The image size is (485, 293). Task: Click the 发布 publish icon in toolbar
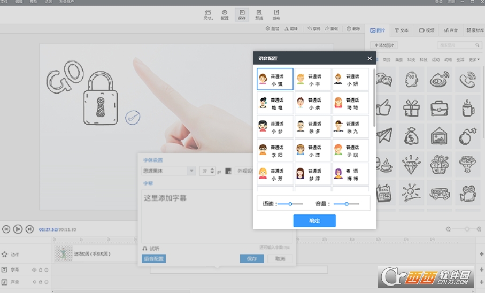(276, 14)
